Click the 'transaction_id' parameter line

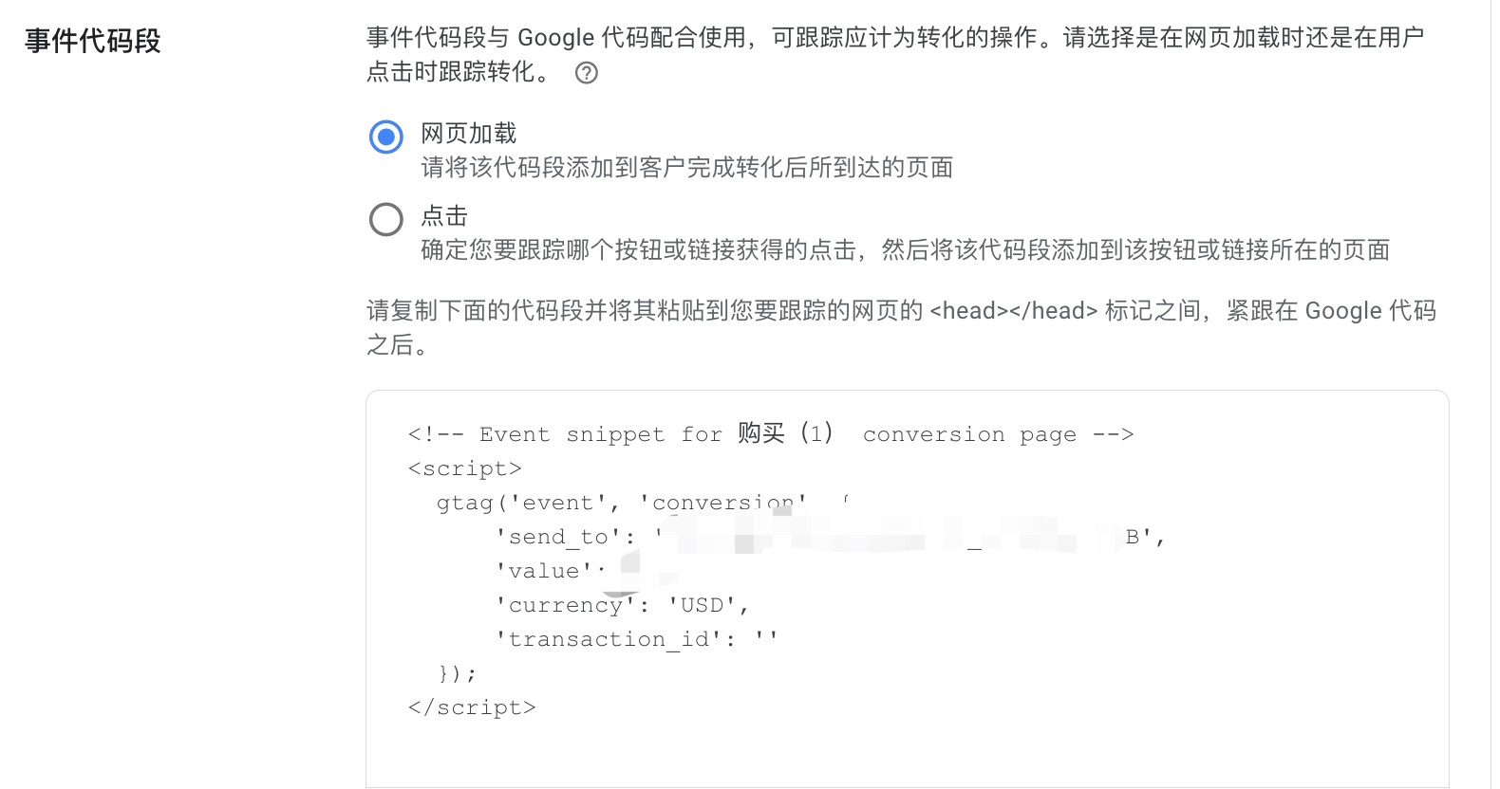click(x=636, y=638)
